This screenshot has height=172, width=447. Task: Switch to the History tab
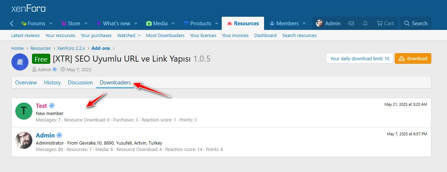coord(52,82)
